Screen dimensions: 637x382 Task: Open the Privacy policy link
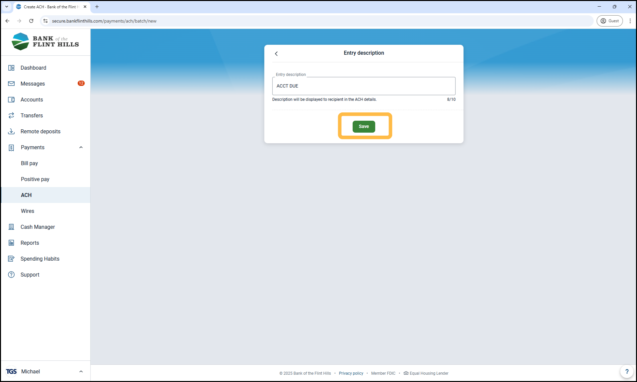click(351, 373)
